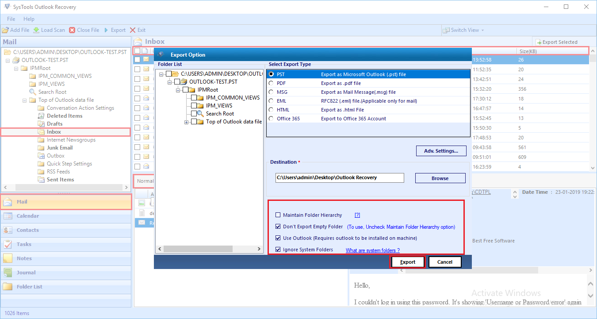Click the Search Root magnifier icon in Mail tree
597x319 pixels.
(33, 92)
